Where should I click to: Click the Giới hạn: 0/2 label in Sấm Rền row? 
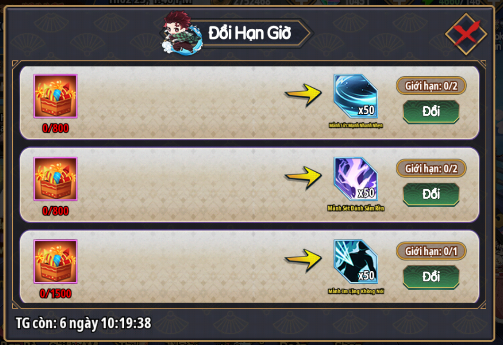[x=431, y=168]
